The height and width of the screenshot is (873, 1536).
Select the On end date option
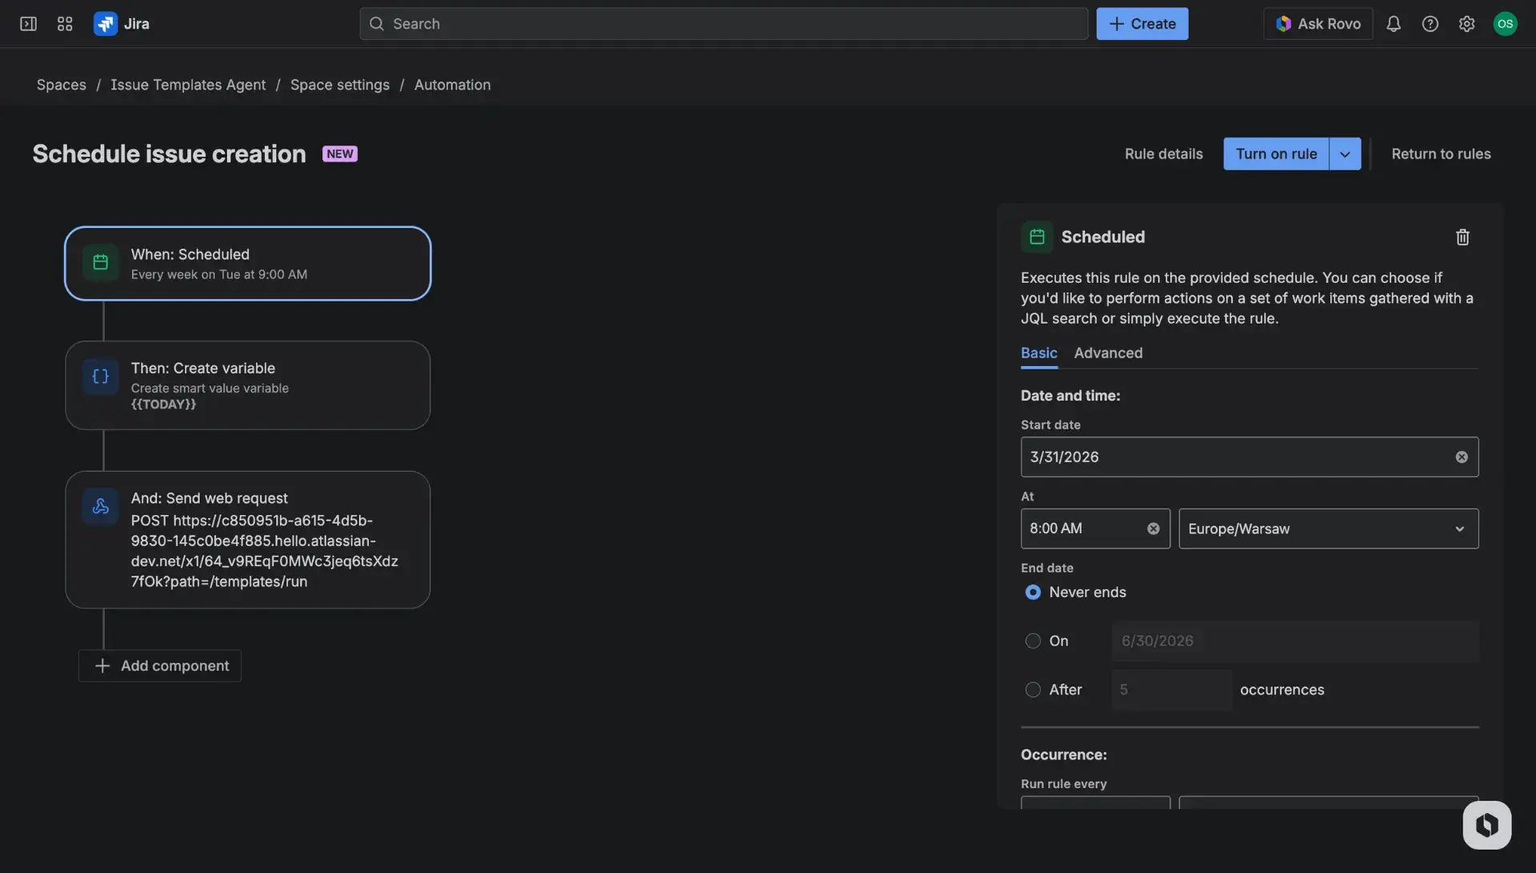(1034, 640)
